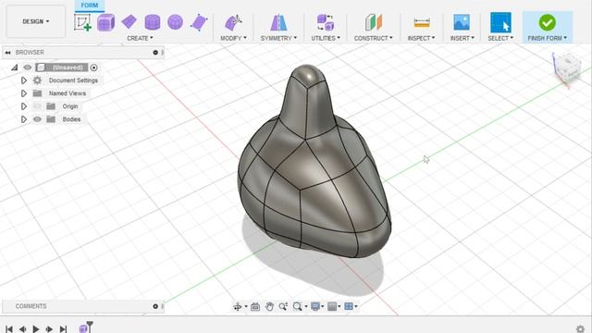
Task: Select the Plane form tool
Action: (129, 21)
